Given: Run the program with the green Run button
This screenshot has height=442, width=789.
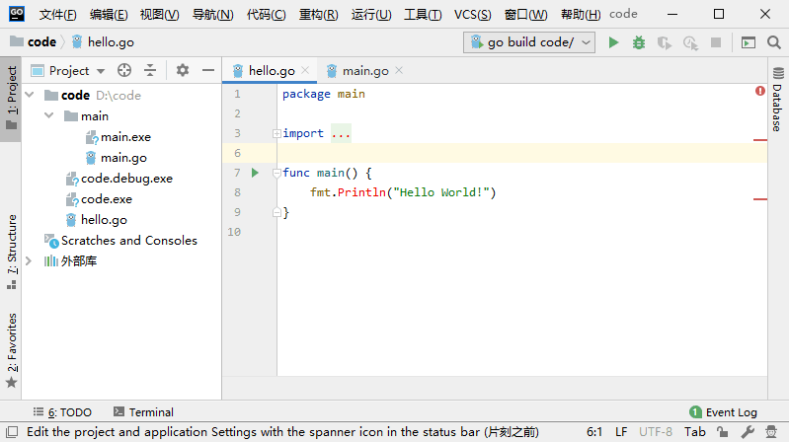Looking at the screenshot, I should tap(613, 42).
